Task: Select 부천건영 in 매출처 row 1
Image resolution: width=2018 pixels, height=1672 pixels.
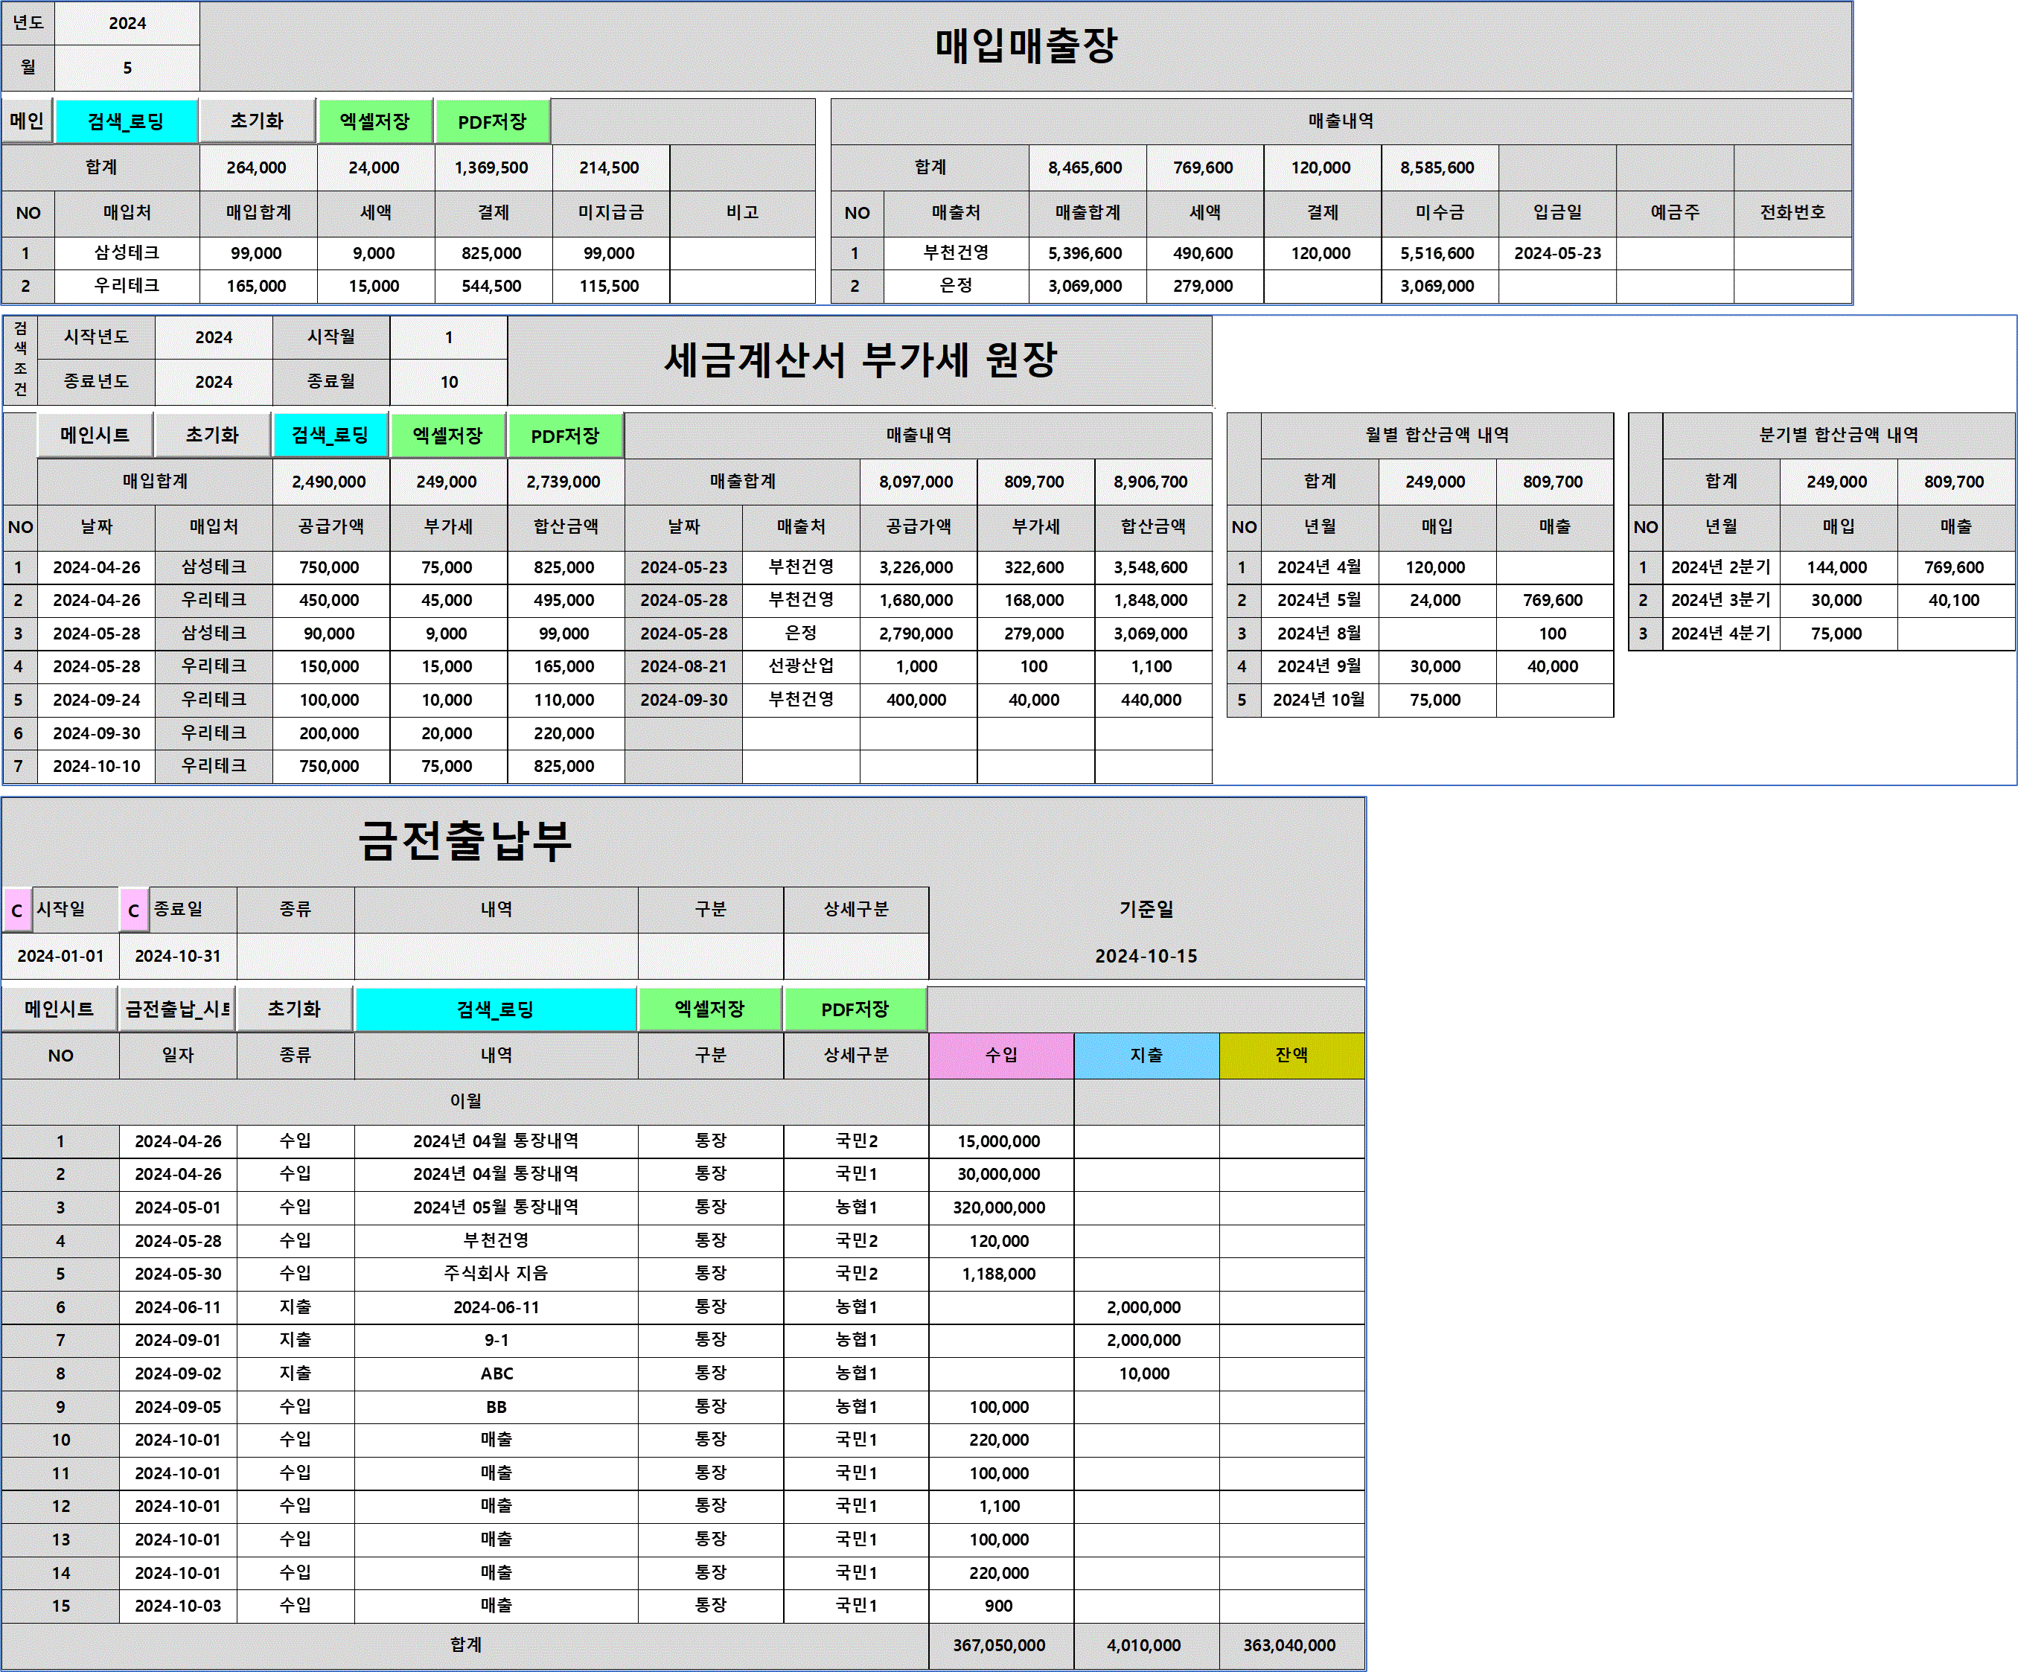Action: click(x=956, y=252)
